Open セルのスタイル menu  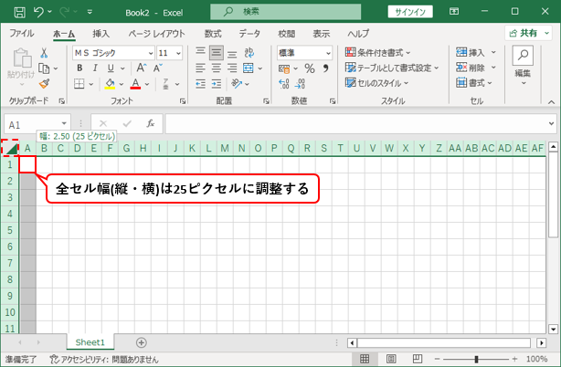(376, 83)
